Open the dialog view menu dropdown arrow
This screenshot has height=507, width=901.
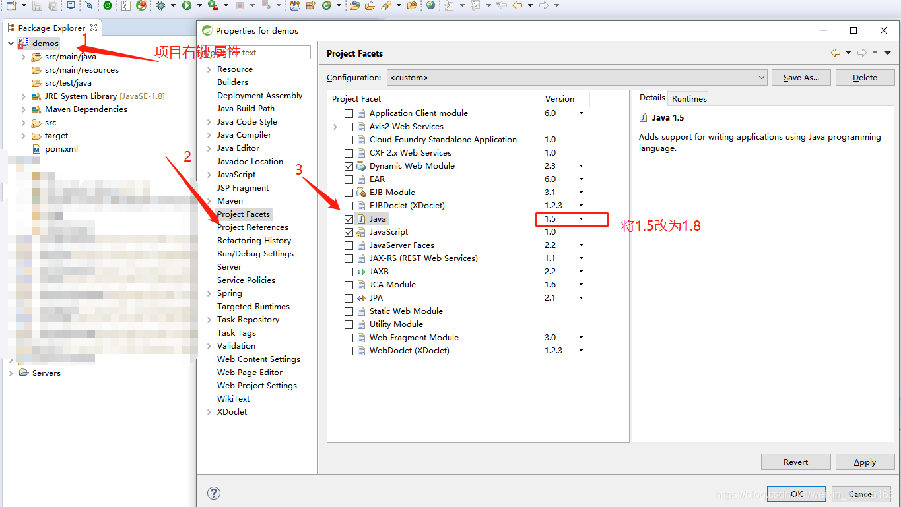(888, 53)
